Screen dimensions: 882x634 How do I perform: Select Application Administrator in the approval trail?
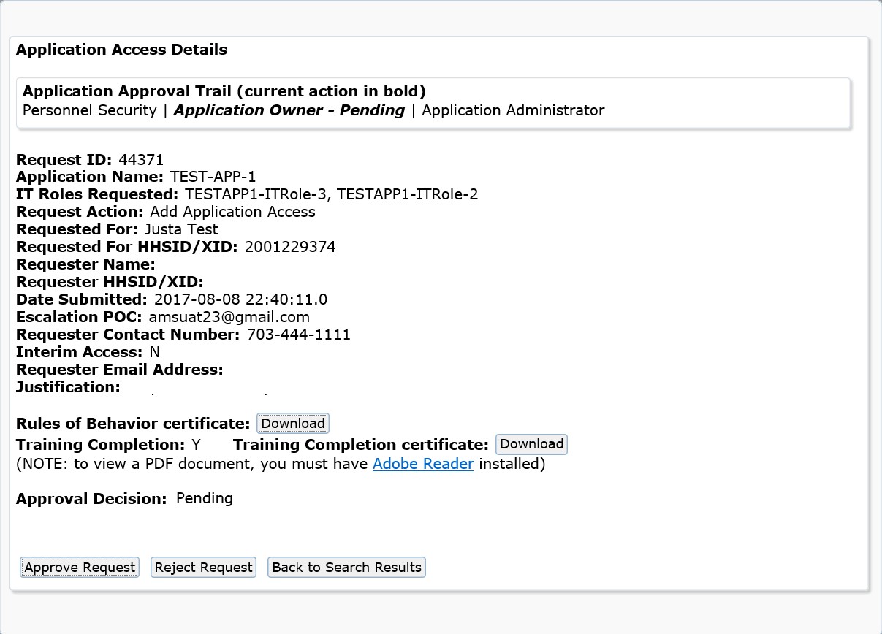[x=513, y=111]
